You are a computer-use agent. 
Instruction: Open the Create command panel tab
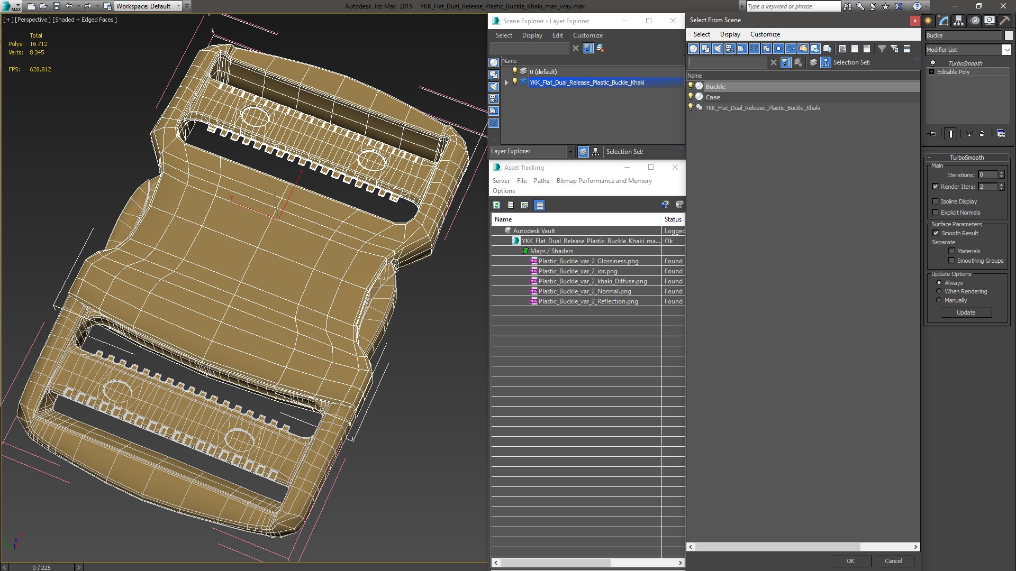click(928, 21)
